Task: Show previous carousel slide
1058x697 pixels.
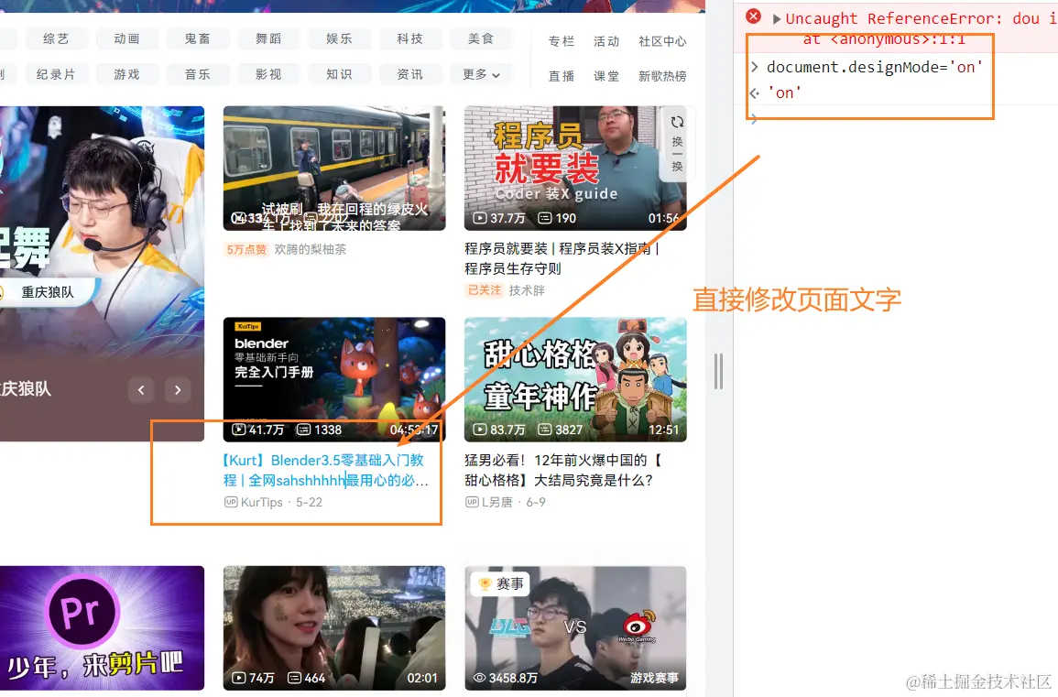Action: pos(141,390)
